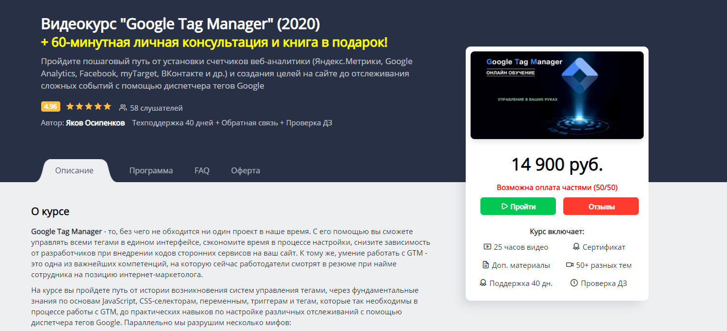
Task: Click the Видеокурс "Google Tag Manager" (2020) title
Action: point(180,23)
